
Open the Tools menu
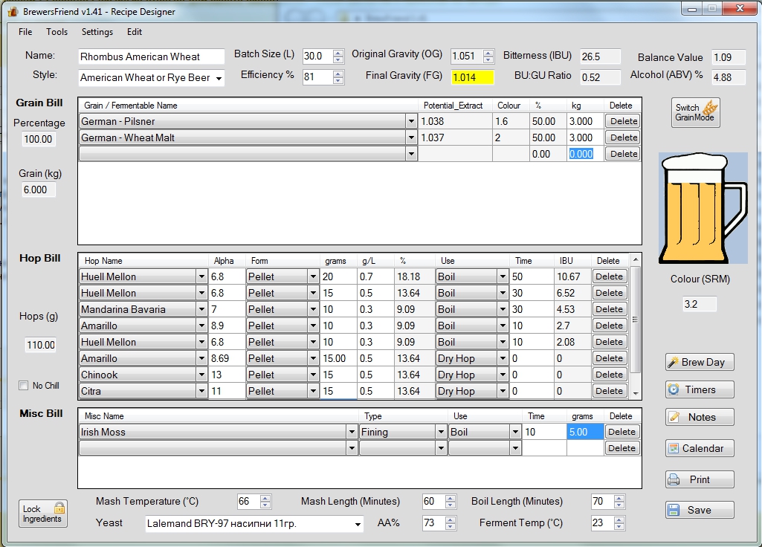pyautogui.click(x=56, y=32)
